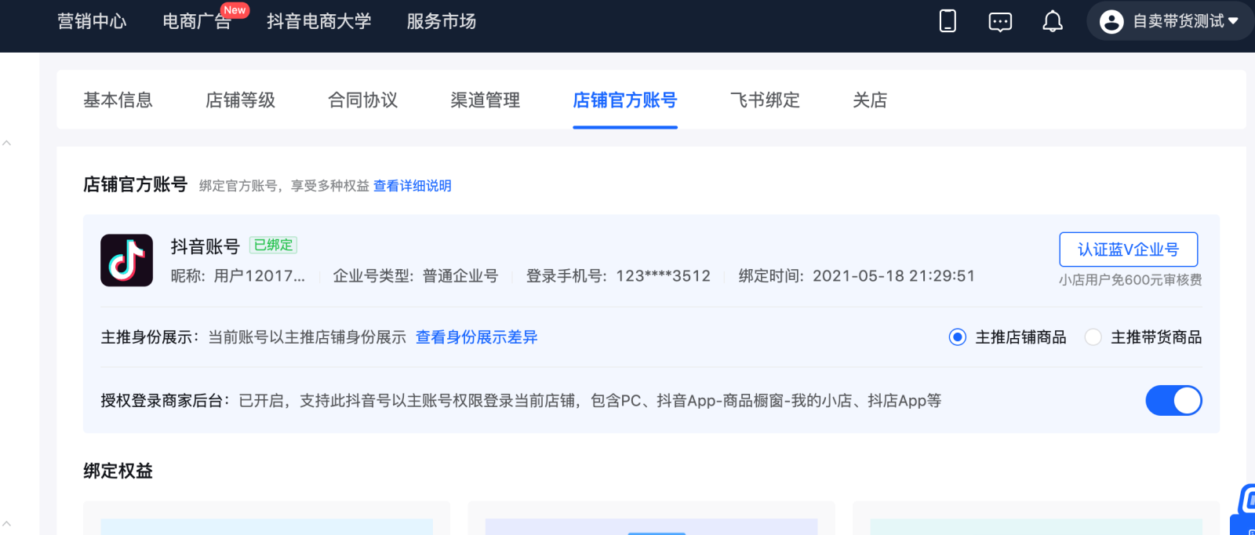Image resolution: width=1255 pixels, height=535 pixels.
Task: Click the 绑定权益 section heading
Action: tap(118, 471)
